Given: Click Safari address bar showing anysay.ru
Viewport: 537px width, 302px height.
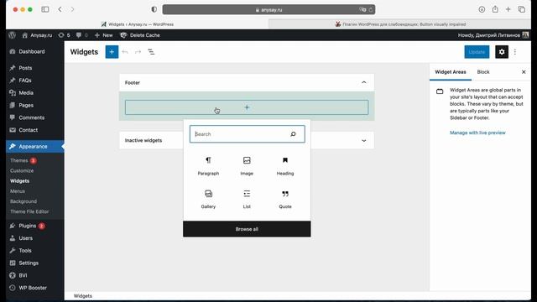Looking at the screenshot, I should click(268, 9).
